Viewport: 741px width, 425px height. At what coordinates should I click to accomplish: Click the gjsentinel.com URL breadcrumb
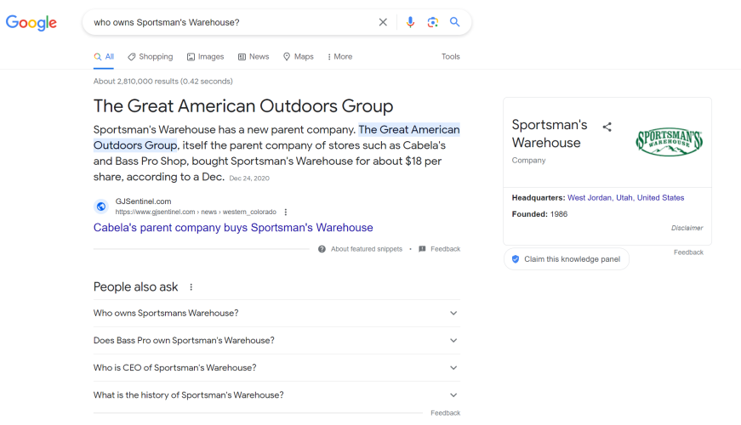196,212
